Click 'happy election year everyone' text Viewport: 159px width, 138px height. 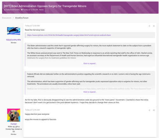(x=37, y=114)
